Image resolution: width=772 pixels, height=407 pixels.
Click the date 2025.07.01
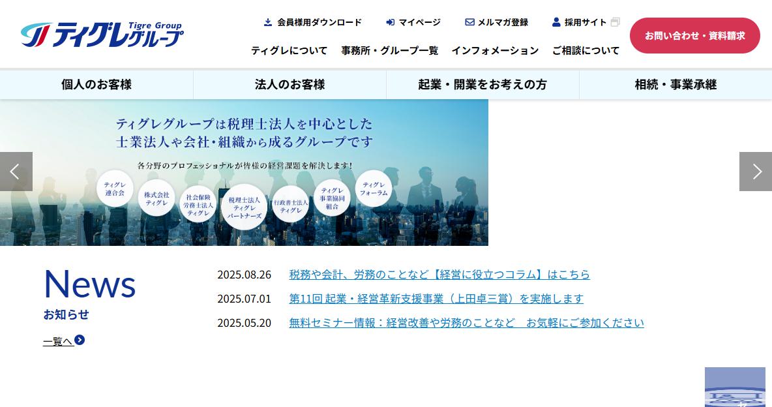coord(245,299)
